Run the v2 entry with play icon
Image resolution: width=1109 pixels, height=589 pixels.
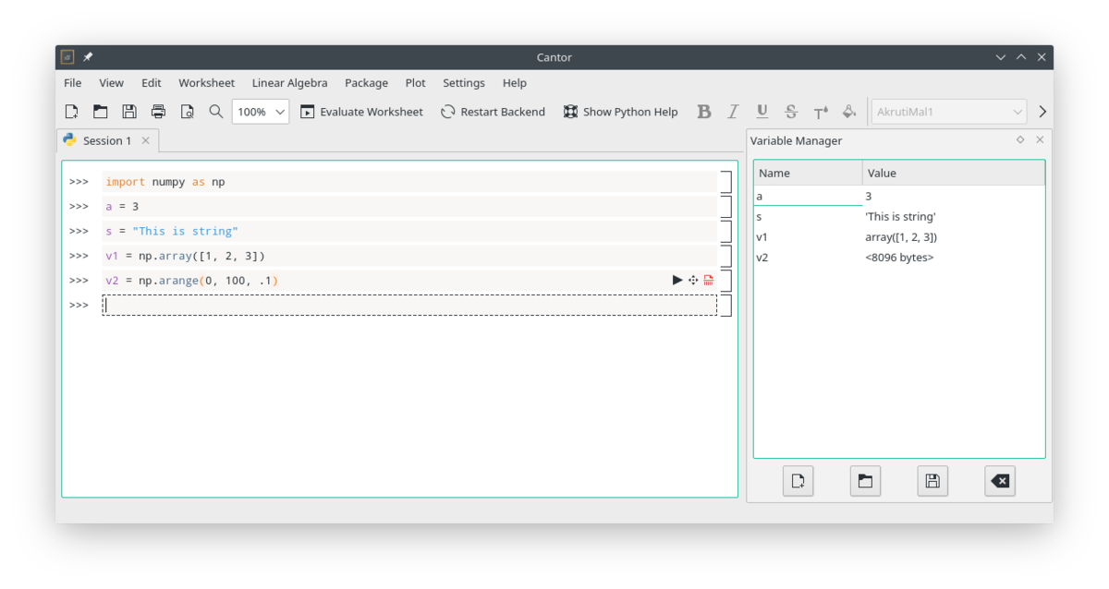tap(677, 280)
